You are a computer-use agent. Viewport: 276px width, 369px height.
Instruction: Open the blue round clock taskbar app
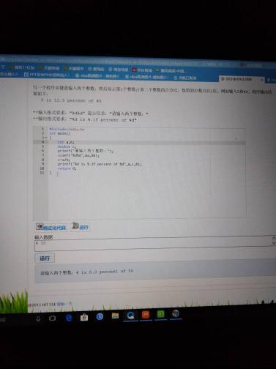tap(100, 316)
